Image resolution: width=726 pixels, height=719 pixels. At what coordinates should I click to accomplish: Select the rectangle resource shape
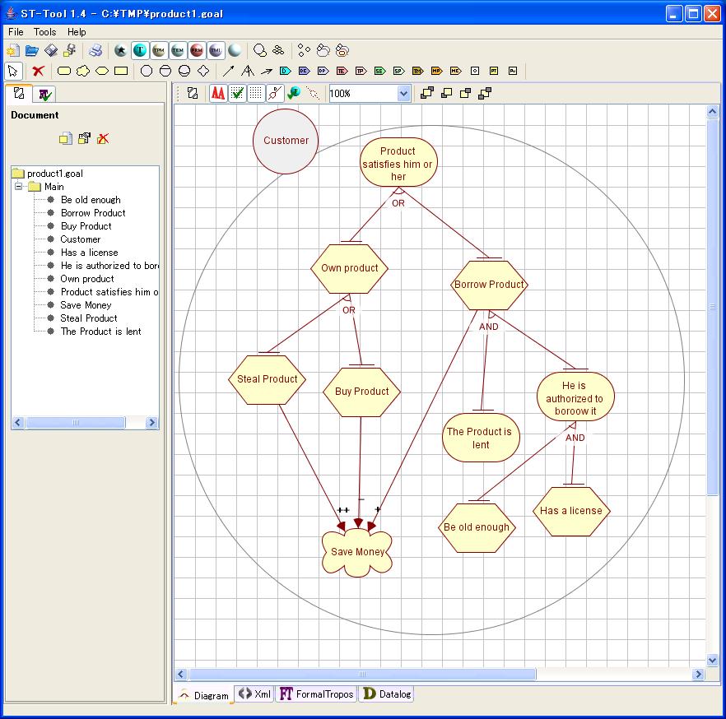[x=121, y=71]
